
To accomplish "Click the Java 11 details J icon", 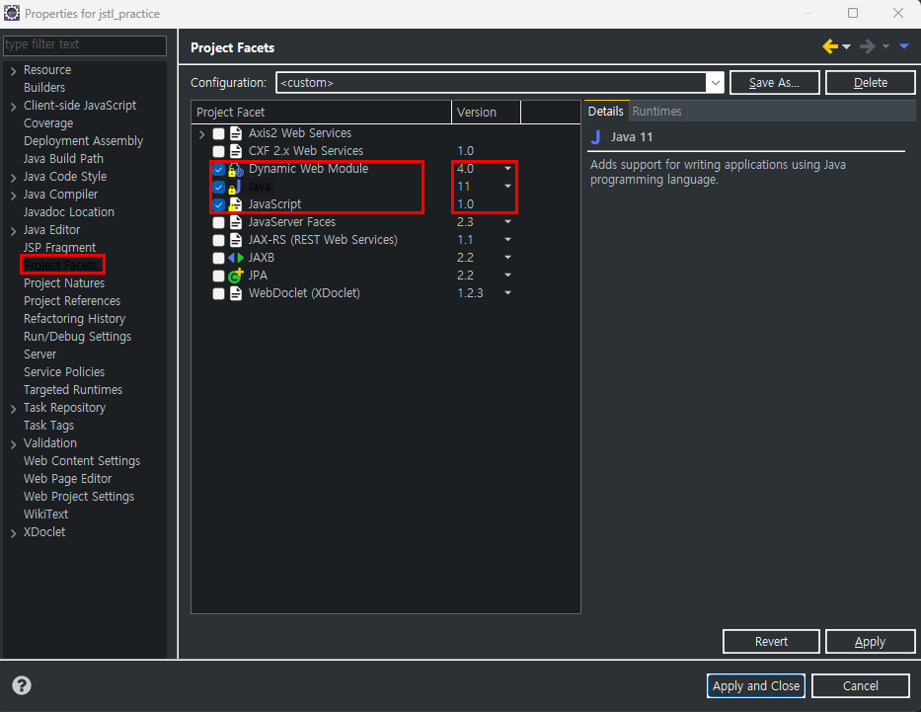I will [x=596, y=137].
